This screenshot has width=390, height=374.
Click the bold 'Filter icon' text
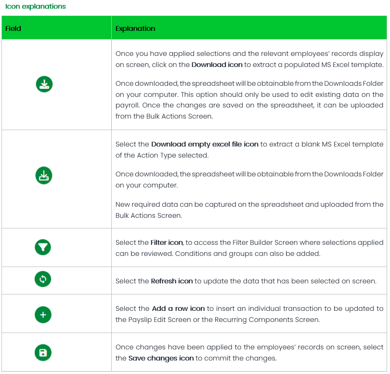pos(166,243)
